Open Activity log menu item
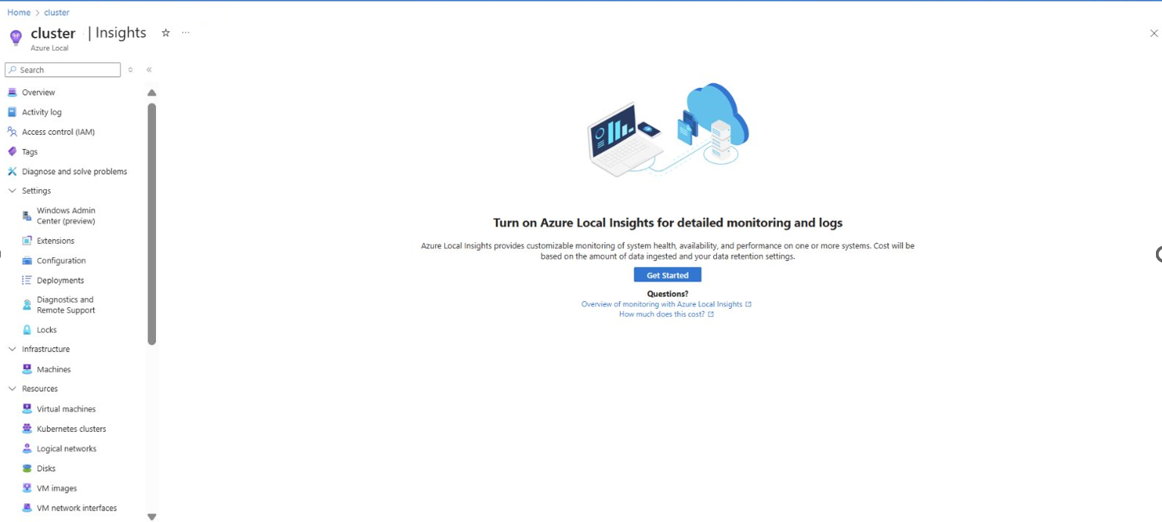The width and height of the screenshot is (1162, 522). pos(42,112)
